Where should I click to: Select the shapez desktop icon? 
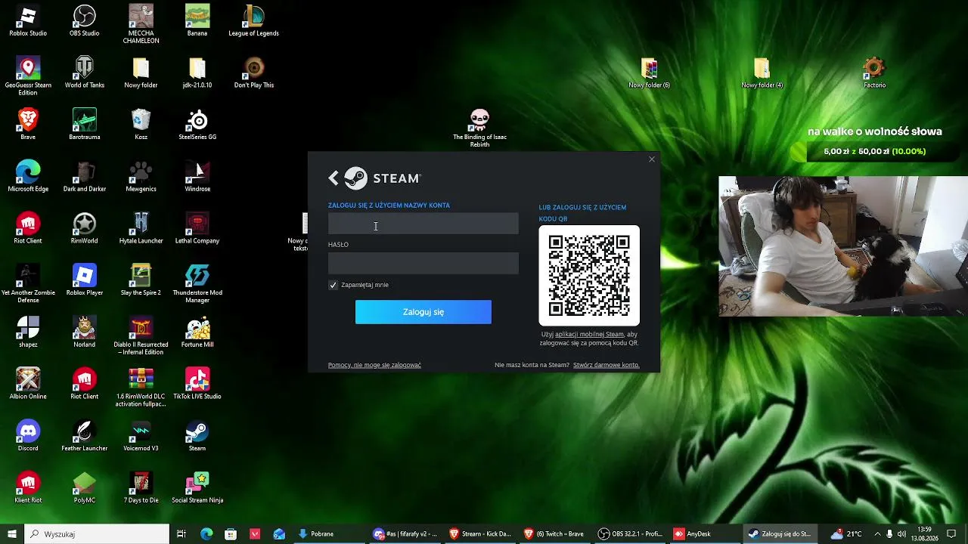28,332
